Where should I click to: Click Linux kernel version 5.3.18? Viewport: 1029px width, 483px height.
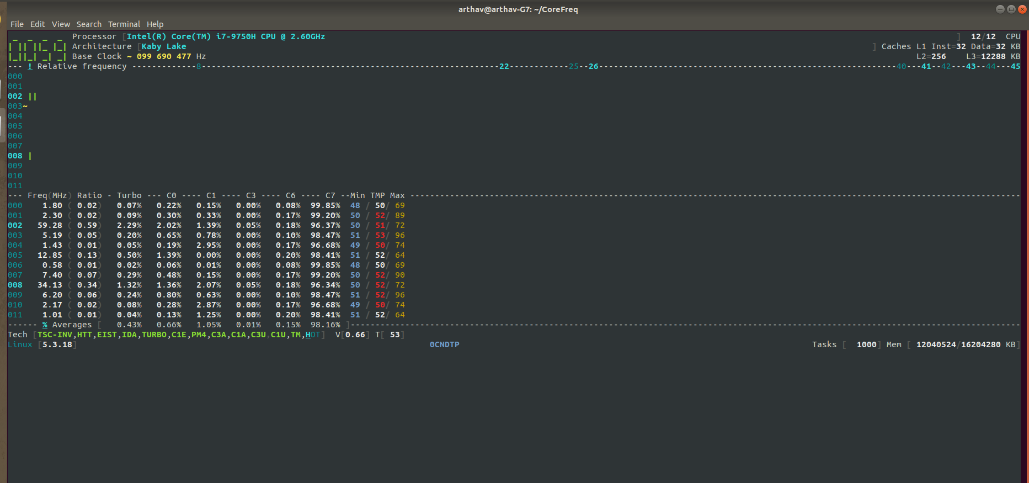click(x=57, y=344)
